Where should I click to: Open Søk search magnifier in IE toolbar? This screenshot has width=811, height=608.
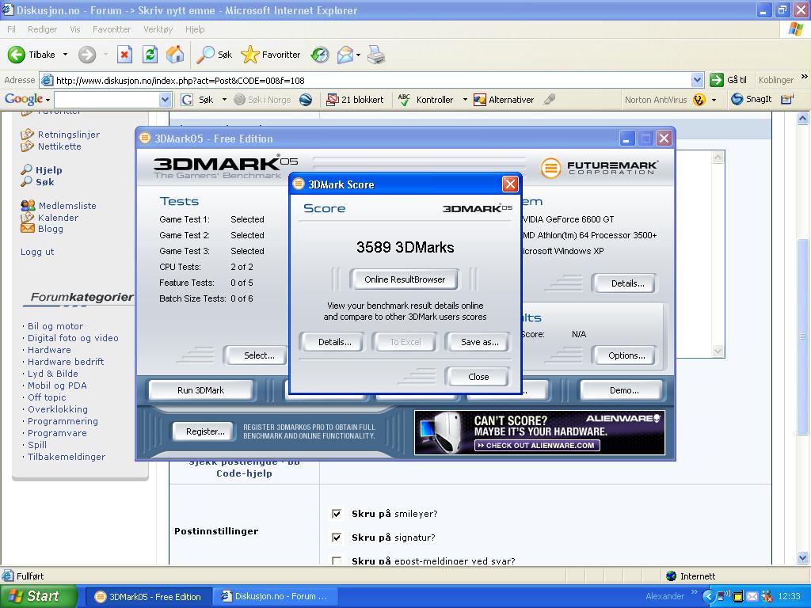coord(206,55)
